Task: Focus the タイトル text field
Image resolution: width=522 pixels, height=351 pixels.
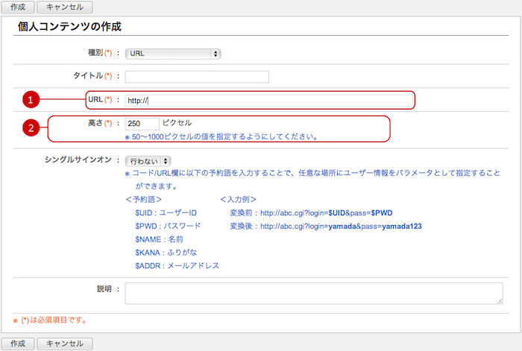Action: tap(197, 76)
